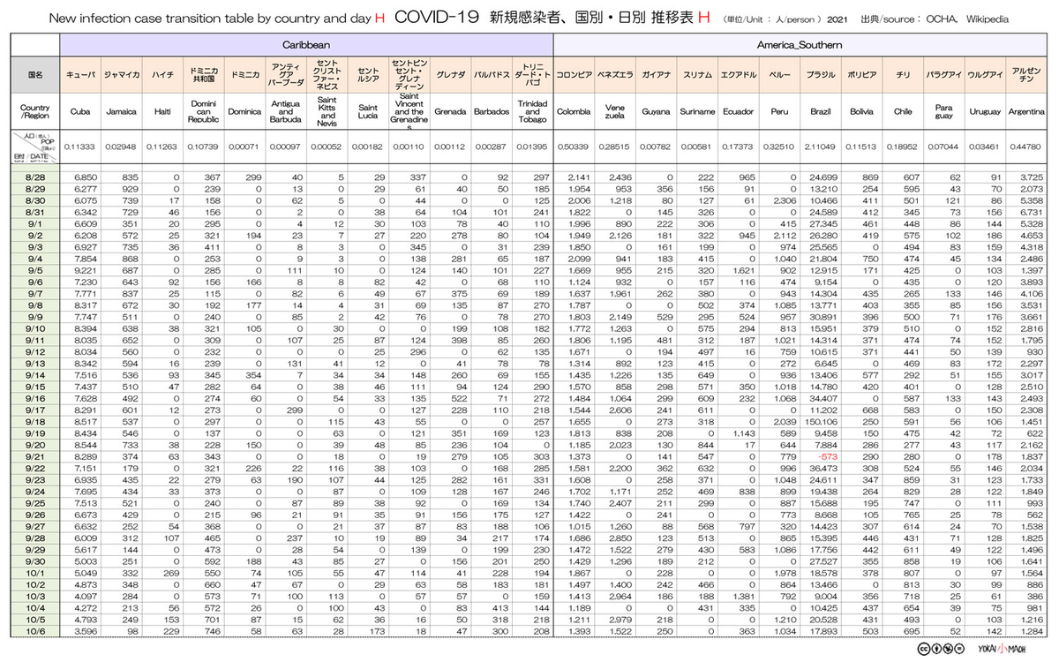This screenshot has height=662, width=1059.
Task: Select the 'Colombia' column header
Action: 574,113
